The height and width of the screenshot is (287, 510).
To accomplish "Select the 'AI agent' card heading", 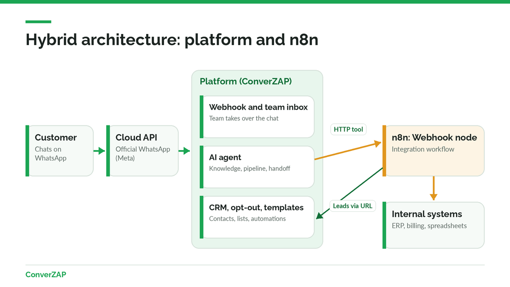I will point(225,157).
